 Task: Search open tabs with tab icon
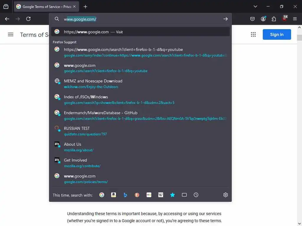tap(184, 195)
